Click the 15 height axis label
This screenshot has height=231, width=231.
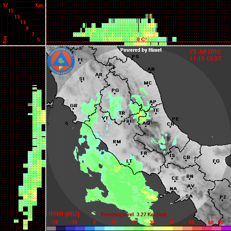(x=11, y=11)
